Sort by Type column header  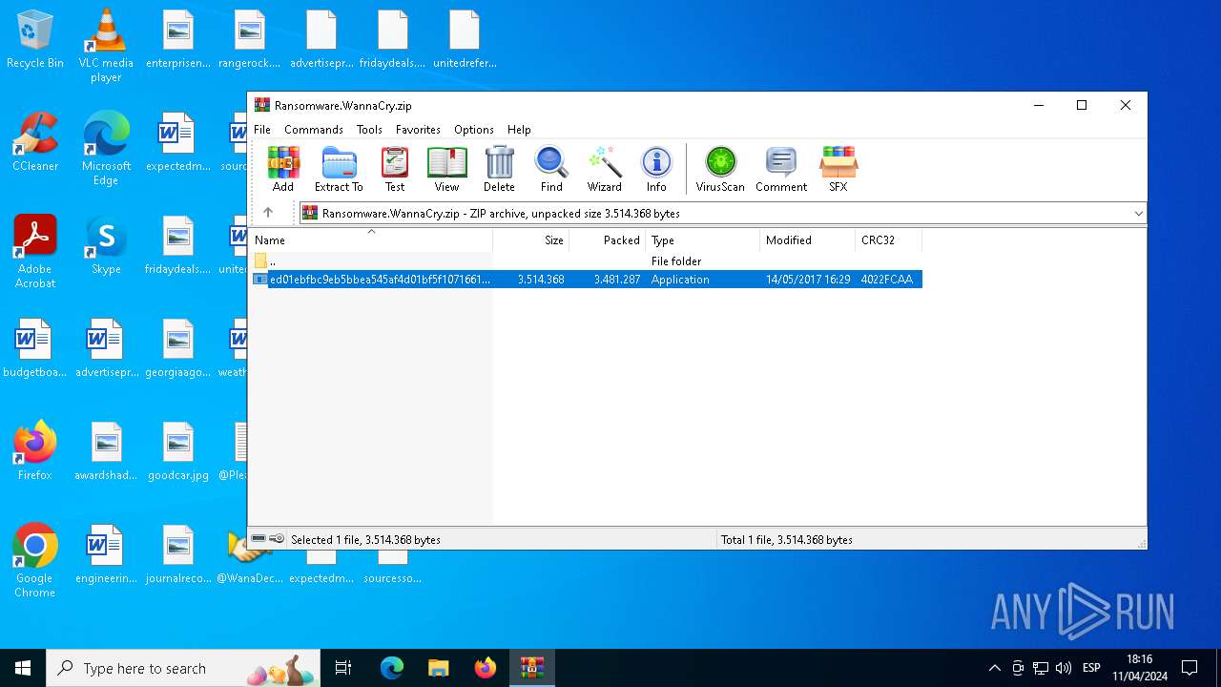click(702, 240)
